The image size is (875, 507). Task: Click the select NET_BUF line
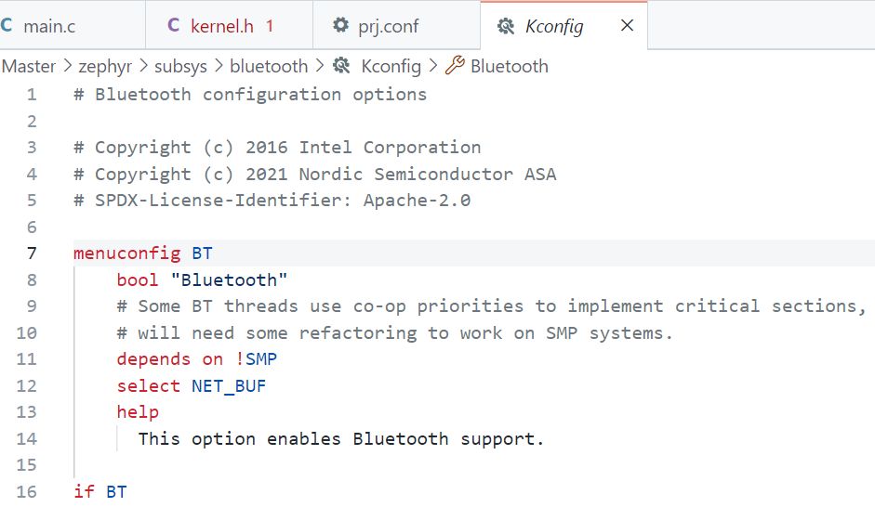tap(192, 385)
